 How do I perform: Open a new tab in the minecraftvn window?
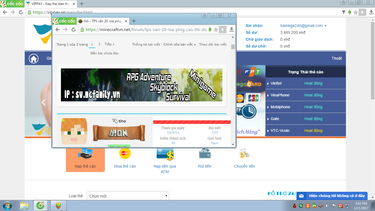point(134,21)
